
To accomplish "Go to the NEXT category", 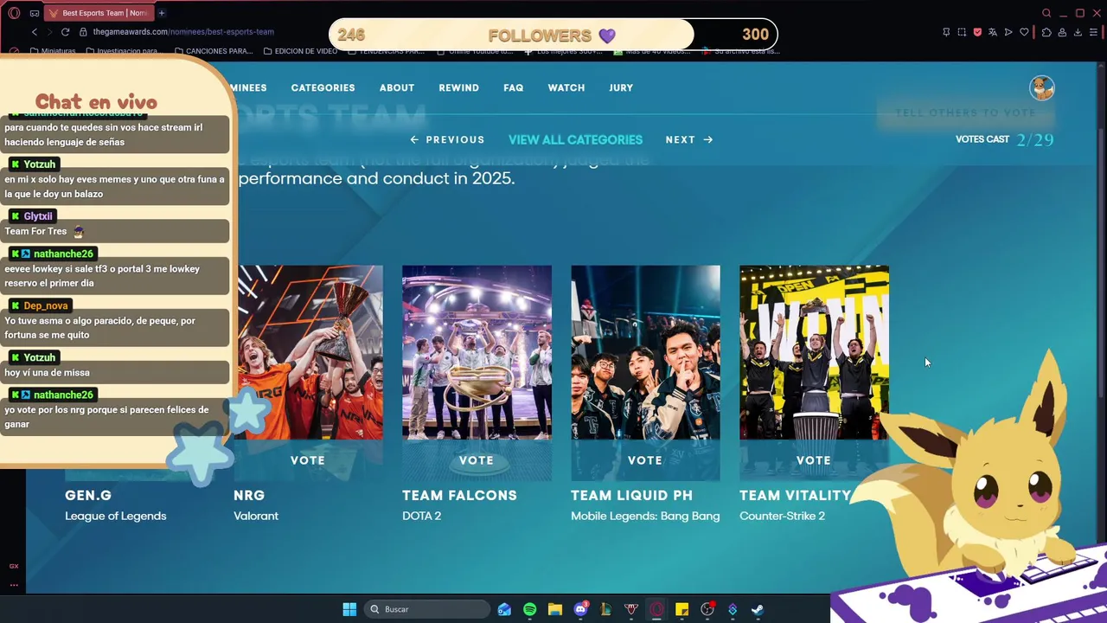I will (689, 139).
